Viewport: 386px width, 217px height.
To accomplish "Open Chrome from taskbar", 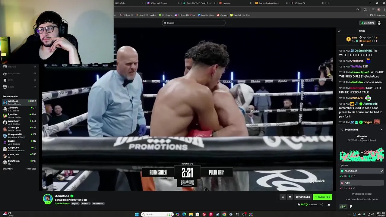I will point(224,214).
